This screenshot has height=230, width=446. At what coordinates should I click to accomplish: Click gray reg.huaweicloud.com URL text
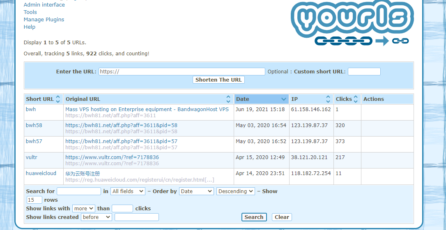coord(140,180)
